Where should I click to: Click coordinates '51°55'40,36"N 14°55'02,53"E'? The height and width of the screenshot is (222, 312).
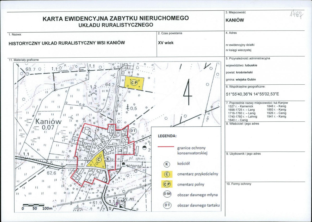253,94
